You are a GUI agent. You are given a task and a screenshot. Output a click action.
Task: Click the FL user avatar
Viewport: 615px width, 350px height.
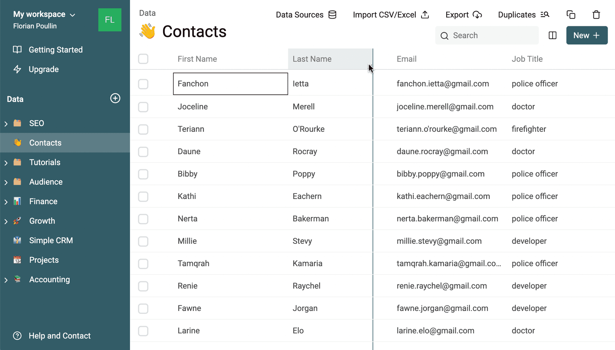click(110, 20)
